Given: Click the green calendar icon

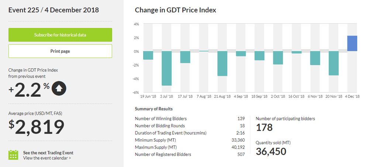Looking at the screenshot, I should click(14, 155).
